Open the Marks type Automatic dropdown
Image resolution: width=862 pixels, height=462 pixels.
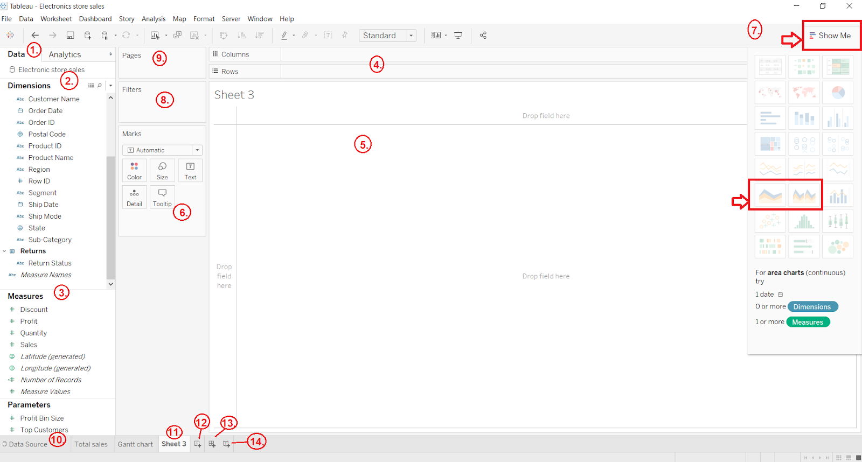[x=162, y=150]
